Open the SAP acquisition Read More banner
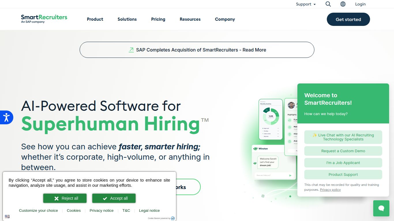394x221 pixels. (x=197, y=49)
